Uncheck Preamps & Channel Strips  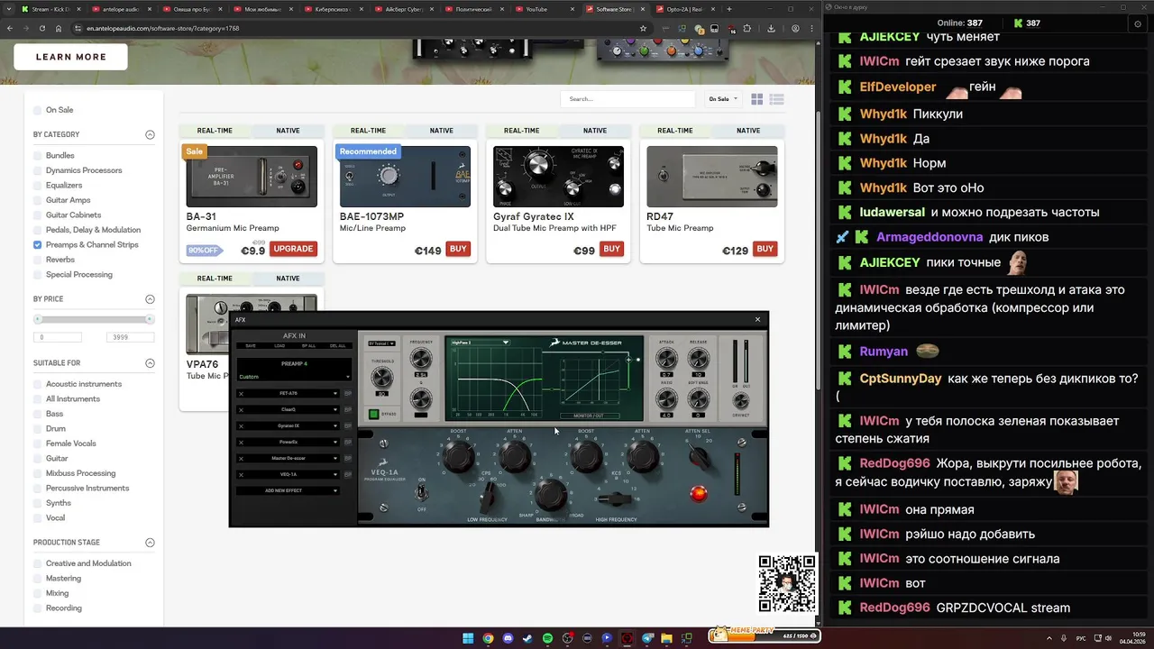click(x=38, y=245)
